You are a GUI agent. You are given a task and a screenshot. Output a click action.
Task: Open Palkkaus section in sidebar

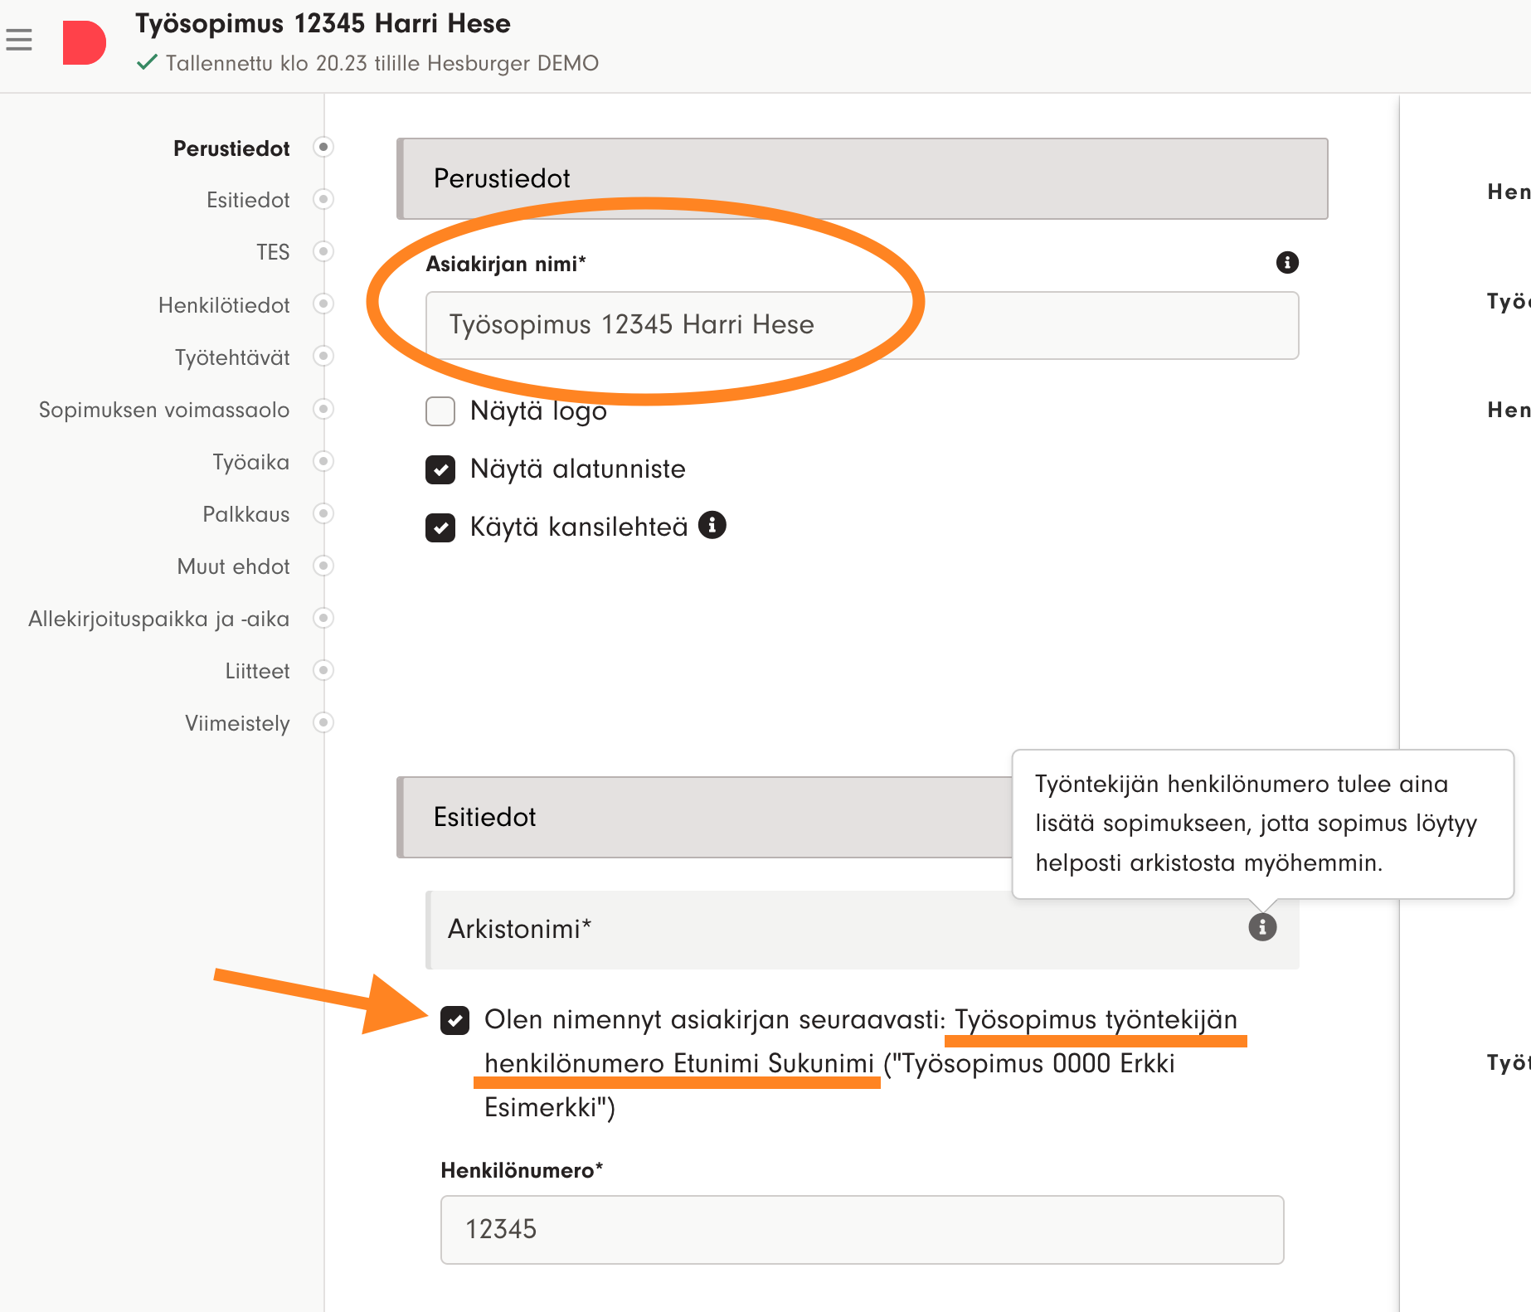(245, 514)
